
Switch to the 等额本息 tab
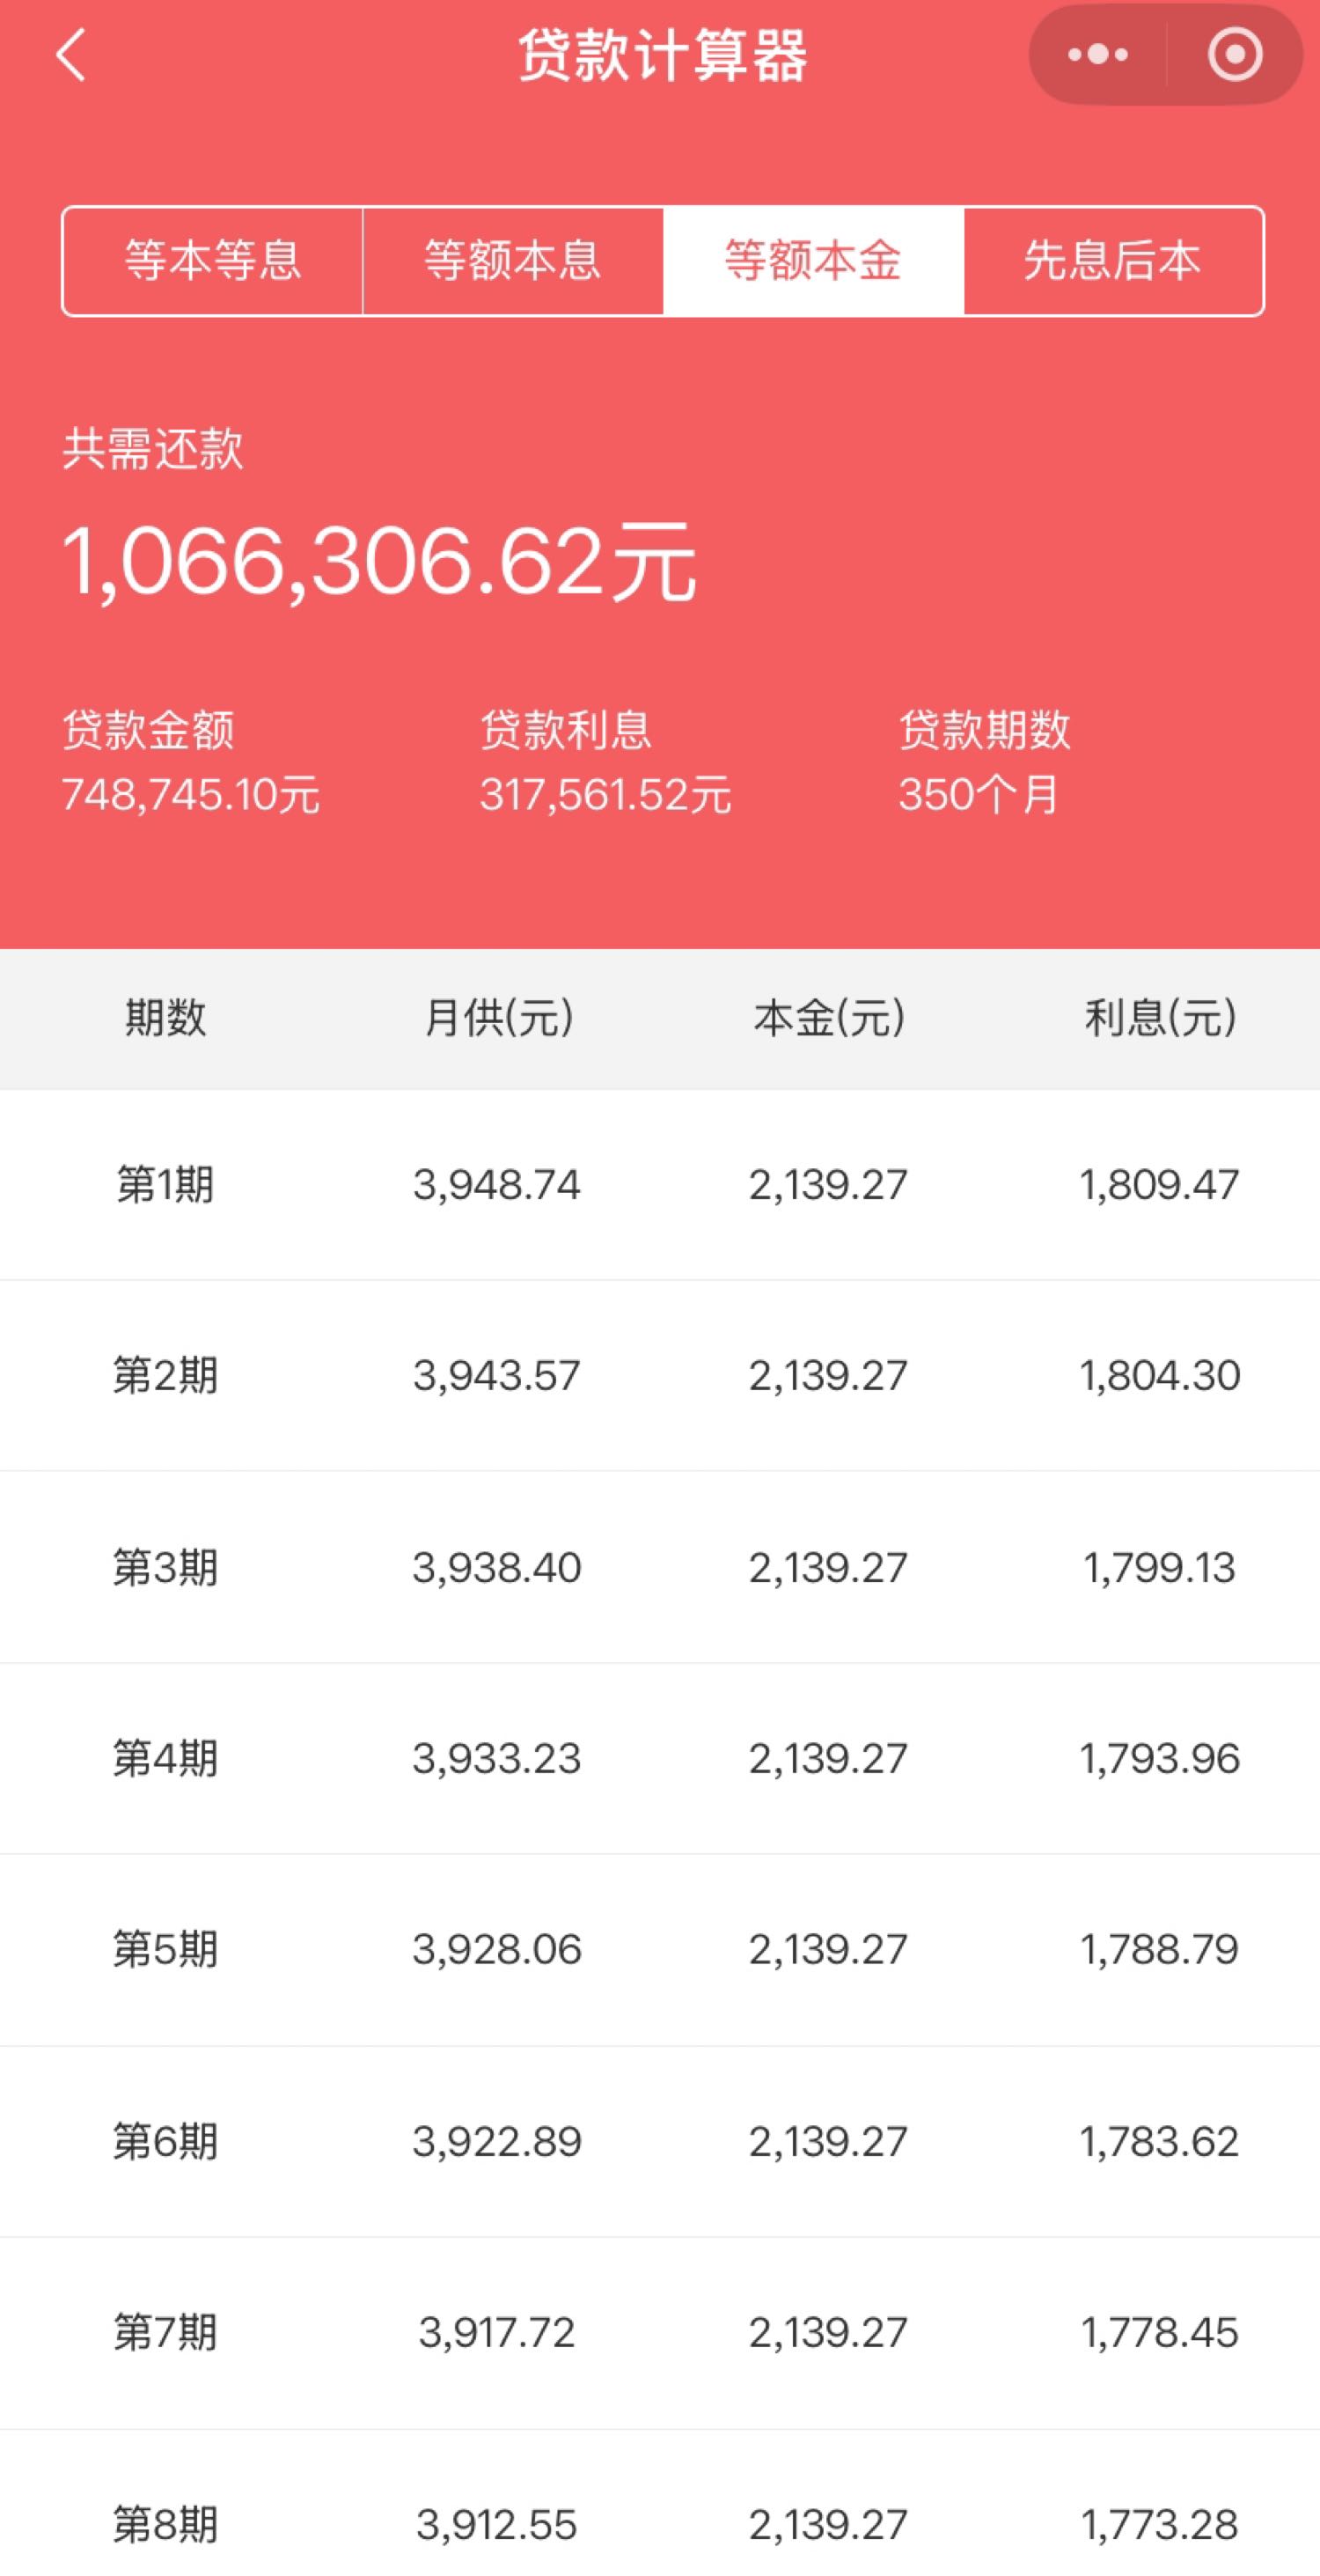pos(513,261)
